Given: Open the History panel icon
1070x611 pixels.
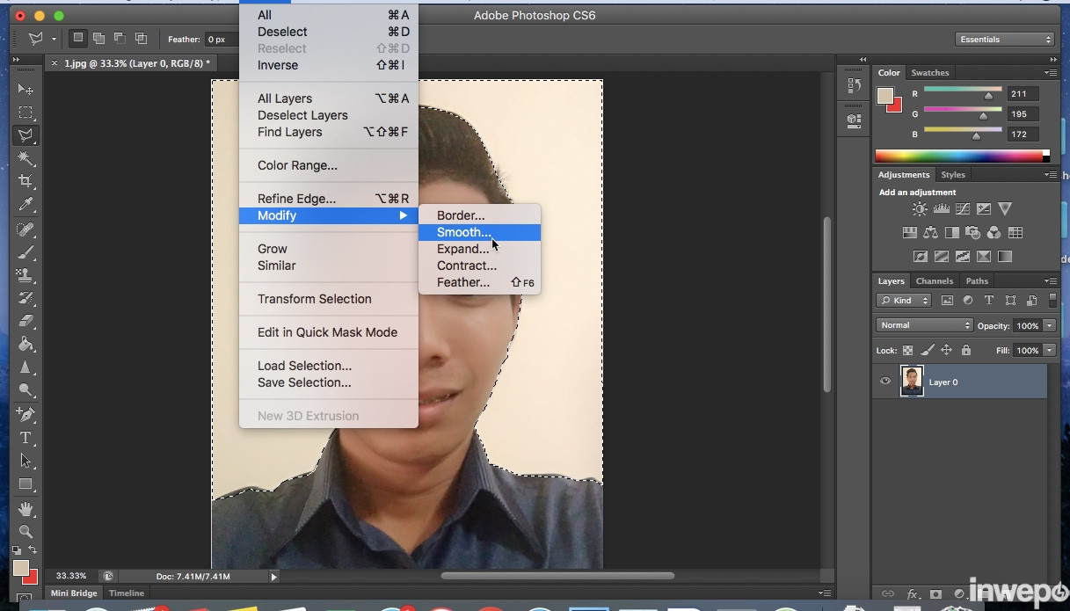Looking at the screenshot, I should (x=853, y=85).
